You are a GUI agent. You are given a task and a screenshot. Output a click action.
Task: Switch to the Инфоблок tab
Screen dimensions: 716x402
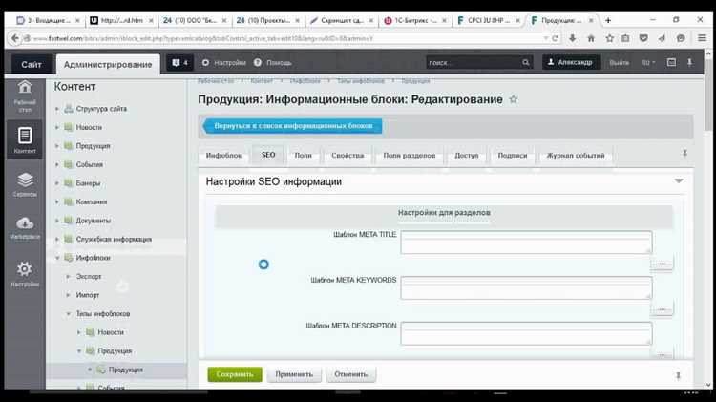click(223, 156)
